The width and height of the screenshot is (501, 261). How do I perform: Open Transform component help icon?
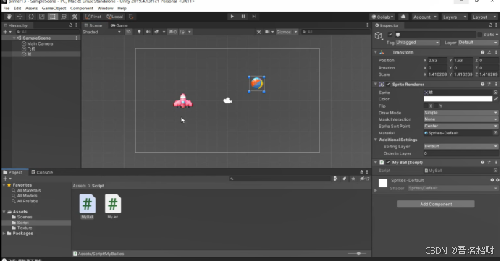tap(482, 52)
